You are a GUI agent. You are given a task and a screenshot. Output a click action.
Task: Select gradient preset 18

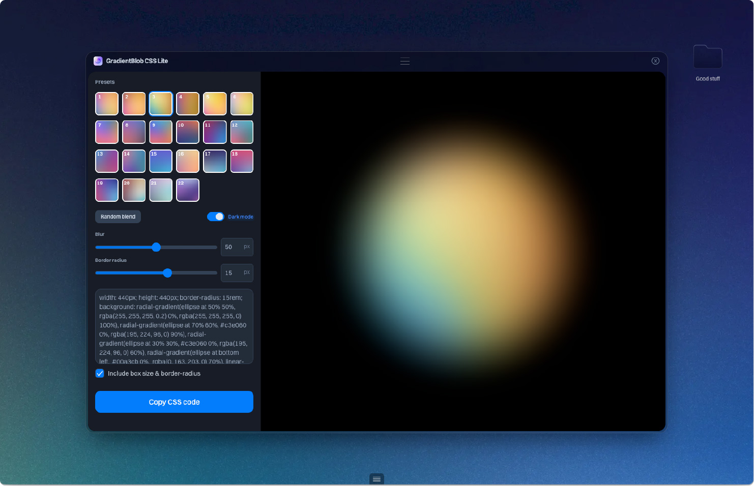pos(242,161)
